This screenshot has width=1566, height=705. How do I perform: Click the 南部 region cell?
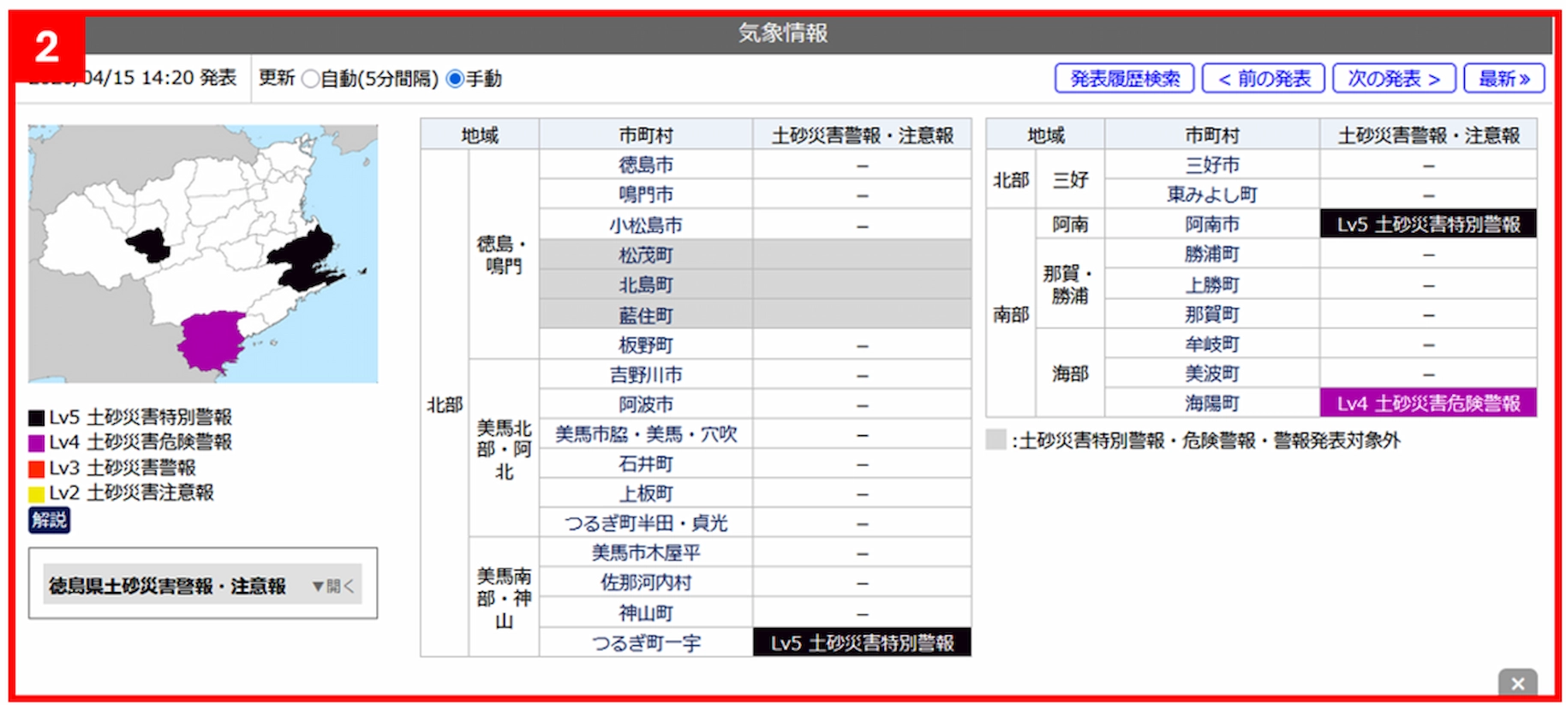click(x=1011, y=314)
